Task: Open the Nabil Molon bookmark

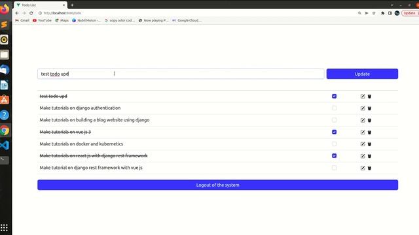Action: point(86,20)
